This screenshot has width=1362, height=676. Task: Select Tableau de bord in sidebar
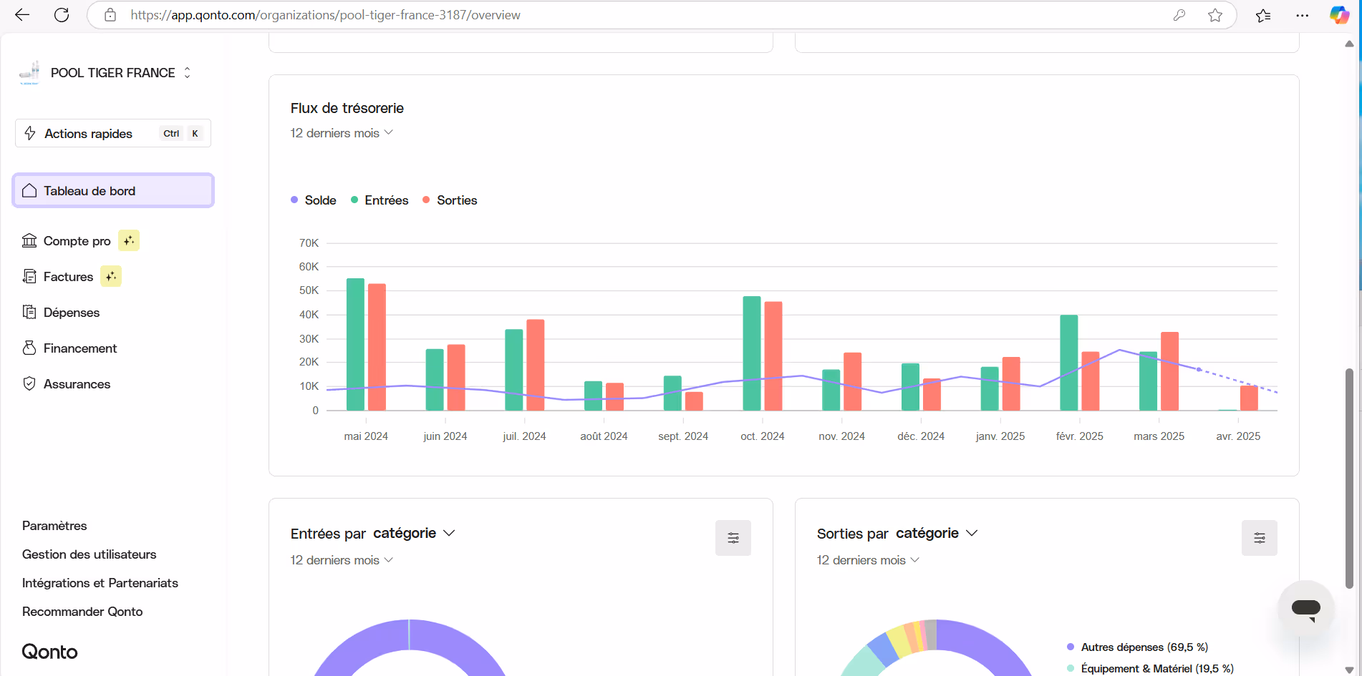pos(113,190)
